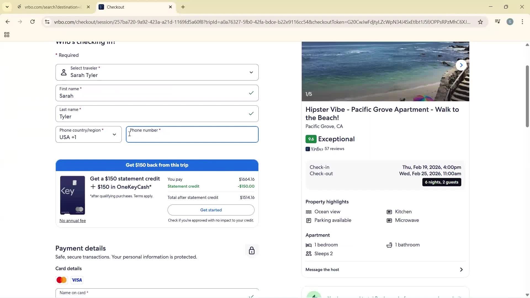Open the No annual fee link
The image size is (530, 298).
(x=73, y=220)
